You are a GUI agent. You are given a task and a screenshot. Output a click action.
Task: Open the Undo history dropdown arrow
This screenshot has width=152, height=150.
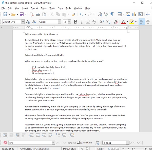click(86, 14)
